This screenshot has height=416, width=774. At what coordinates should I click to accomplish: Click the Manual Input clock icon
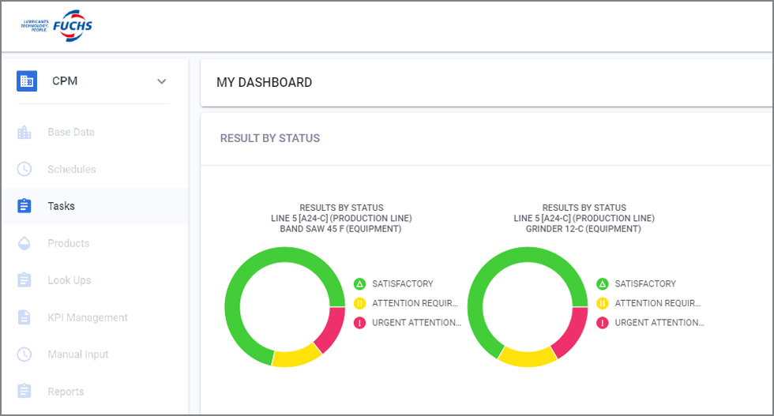pos(24,354)
